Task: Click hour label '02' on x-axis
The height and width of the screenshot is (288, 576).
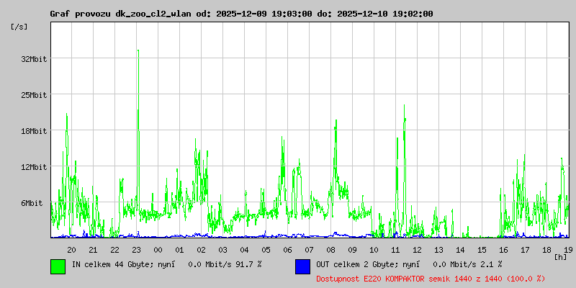Action: pos(201,250)
